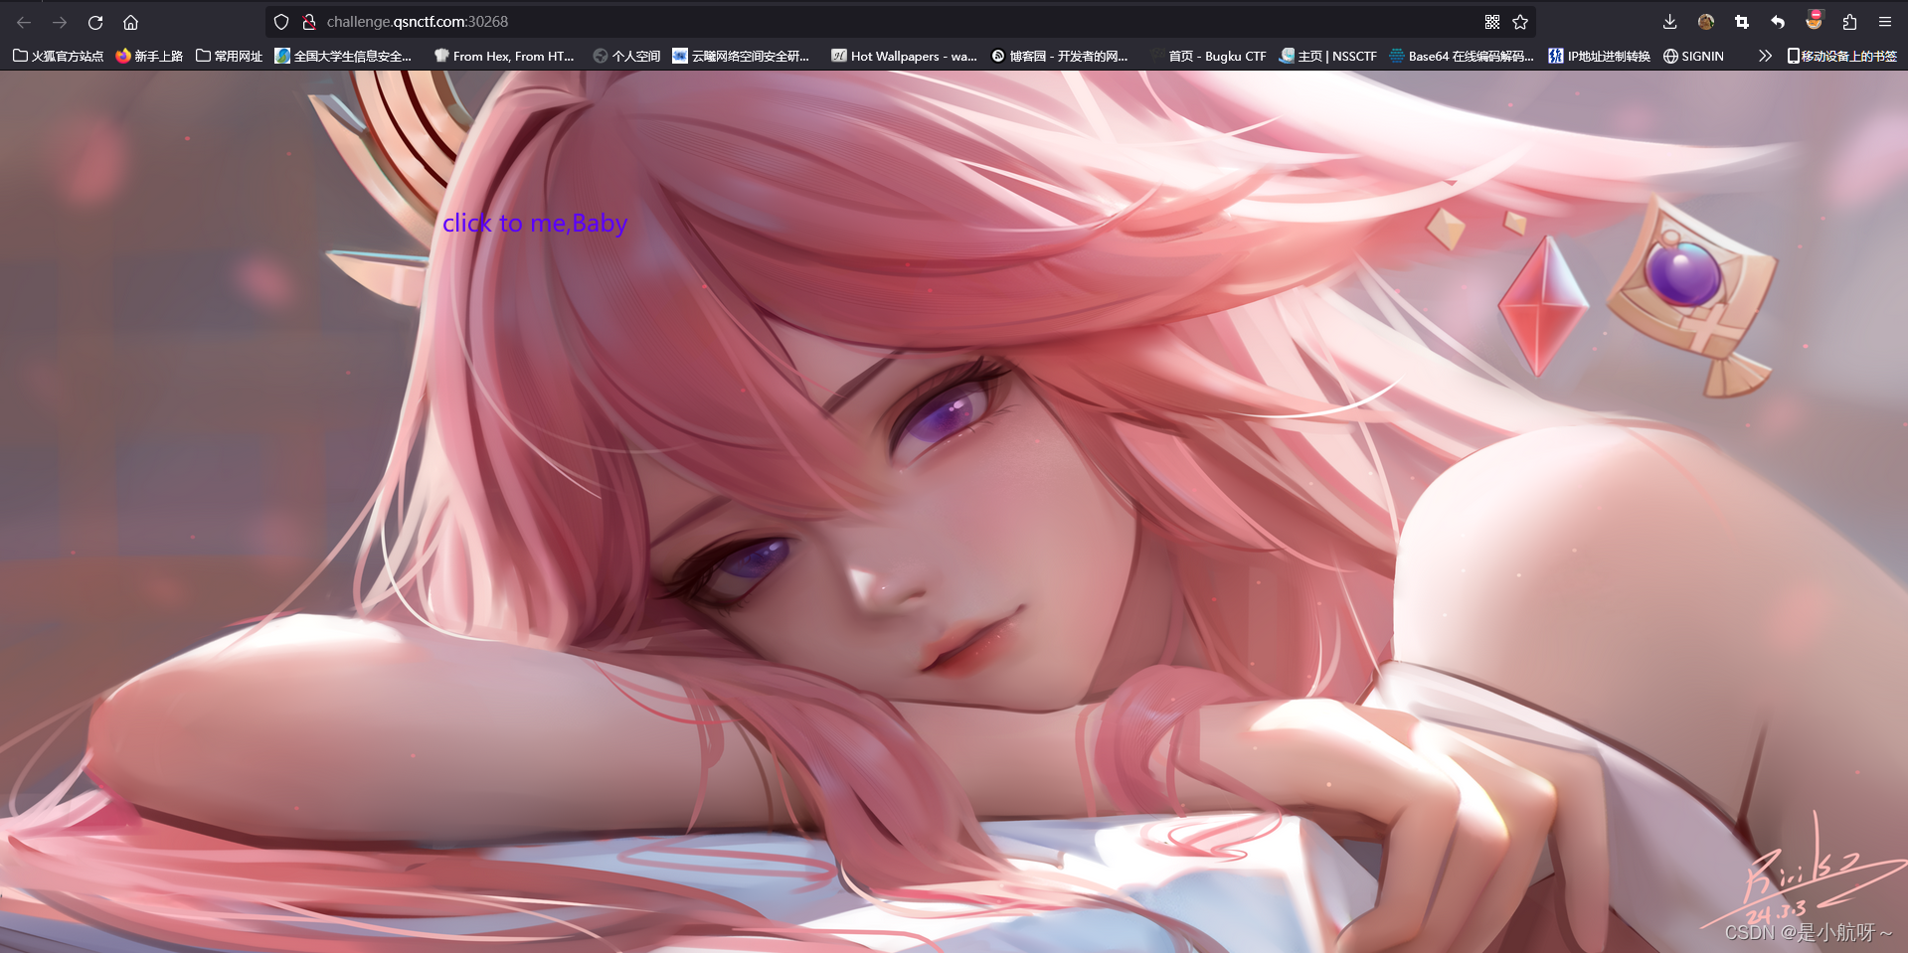The image size is (1908, 953).
Task: Open the 移动设备上的书签 folder
Action: 1841,56
